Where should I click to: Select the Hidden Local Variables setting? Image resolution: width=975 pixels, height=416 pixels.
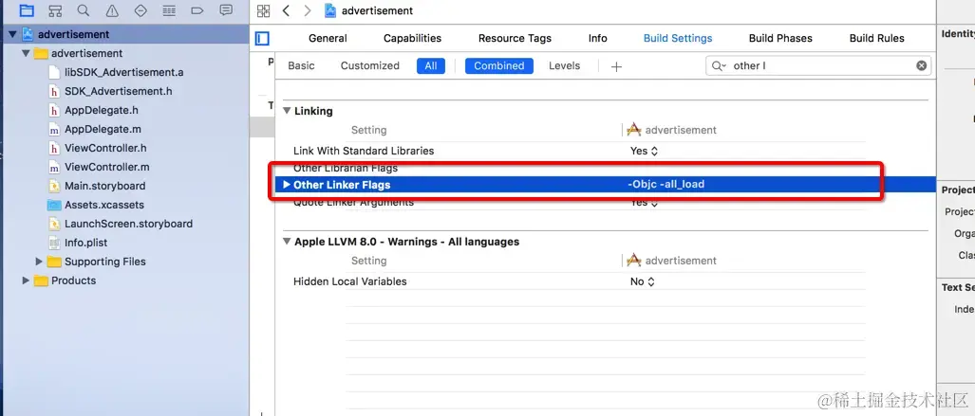349,281
